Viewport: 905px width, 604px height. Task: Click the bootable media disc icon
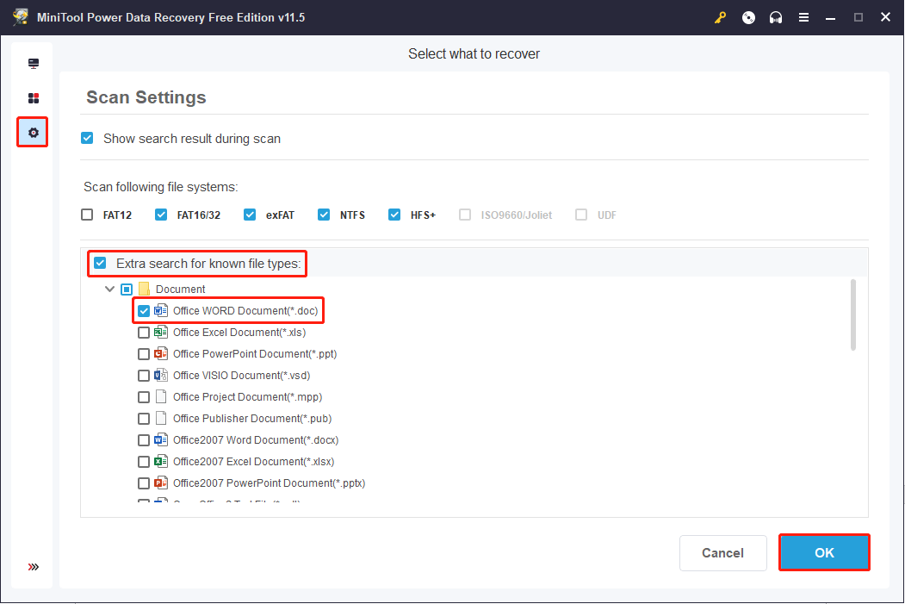point(748,18)
